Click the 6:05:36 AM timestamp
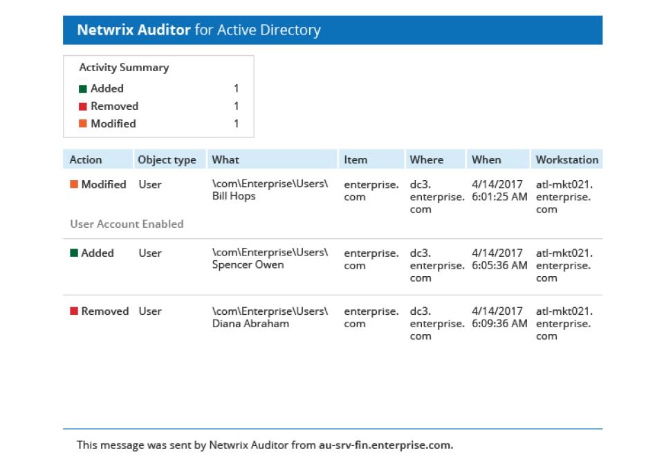The image size is (664, 466). [x=499, y=265]
